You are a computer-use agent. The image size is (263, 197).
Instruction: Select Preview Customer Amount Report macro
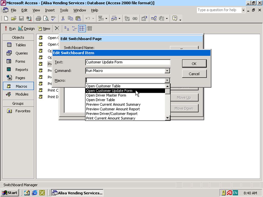pos(125,109)
